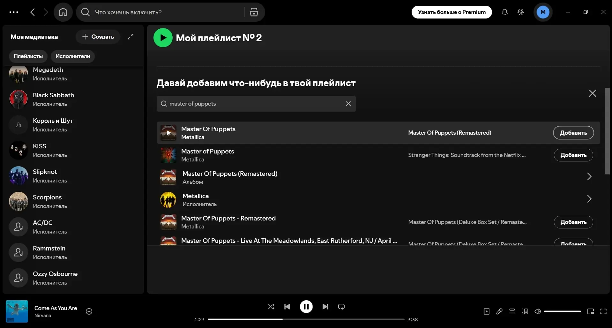Image resolution: width=612 pixels, height=328 pixels.
Task: Open Stranger Things soundtrack album link
Action: (467, 155)
